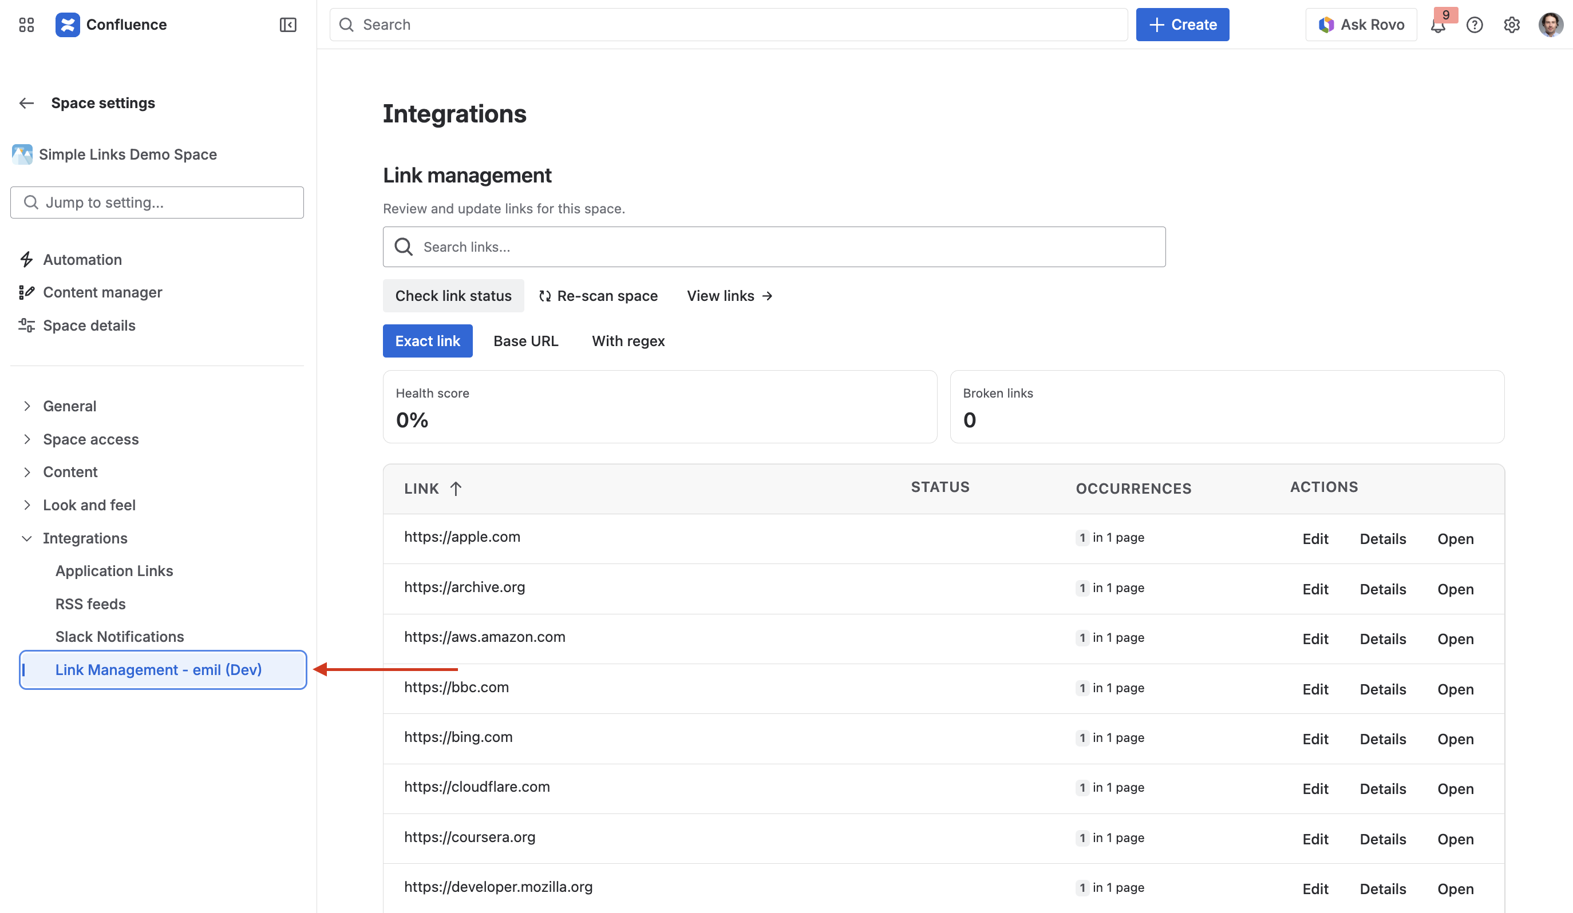Screen dimensions: 1573x913
Task: Click the help question mark icon
Action: (1475, 25)
